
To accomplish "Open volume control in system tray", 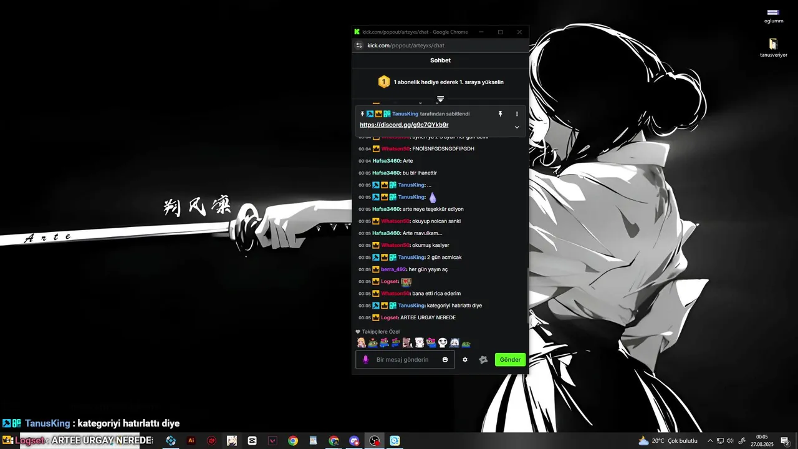I will pyautogui.click(x=730, y=441).
